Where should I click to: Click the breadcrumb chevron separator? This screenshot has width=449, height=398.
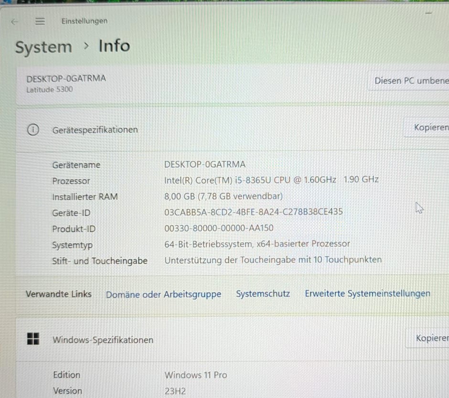86,45
